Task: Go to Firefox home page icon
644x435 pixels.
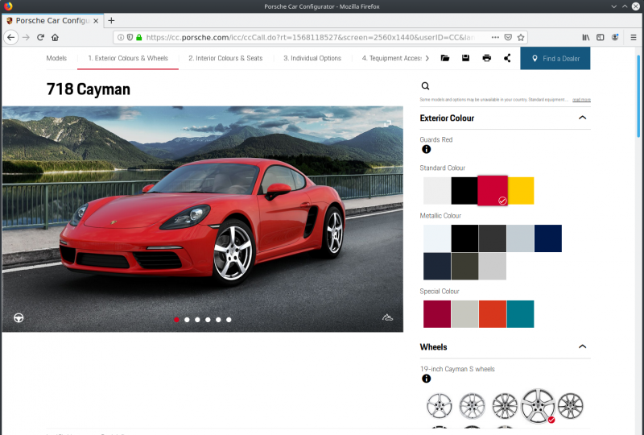Action: (x=55, y=37)
